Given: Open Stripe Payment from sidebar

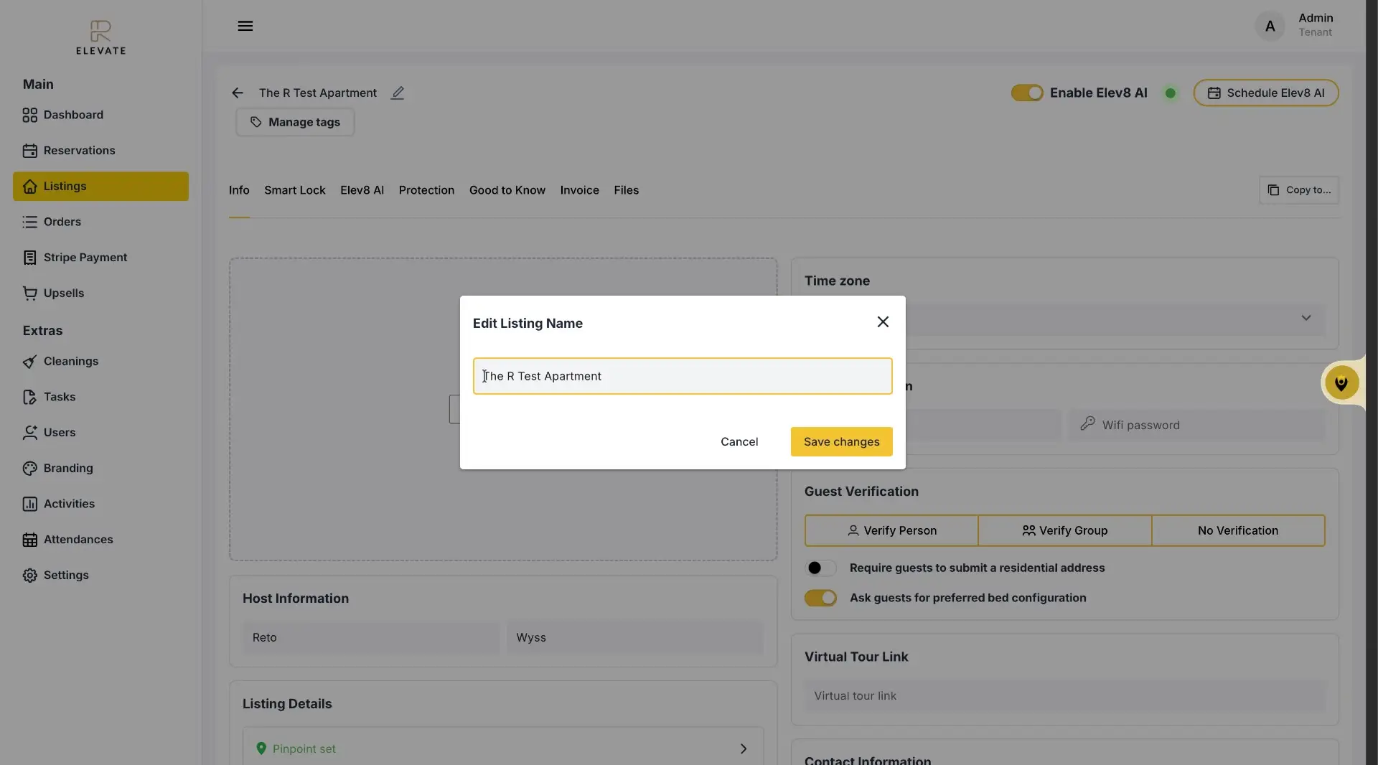Looking at the screenshot, I should [x=85, y=257].
